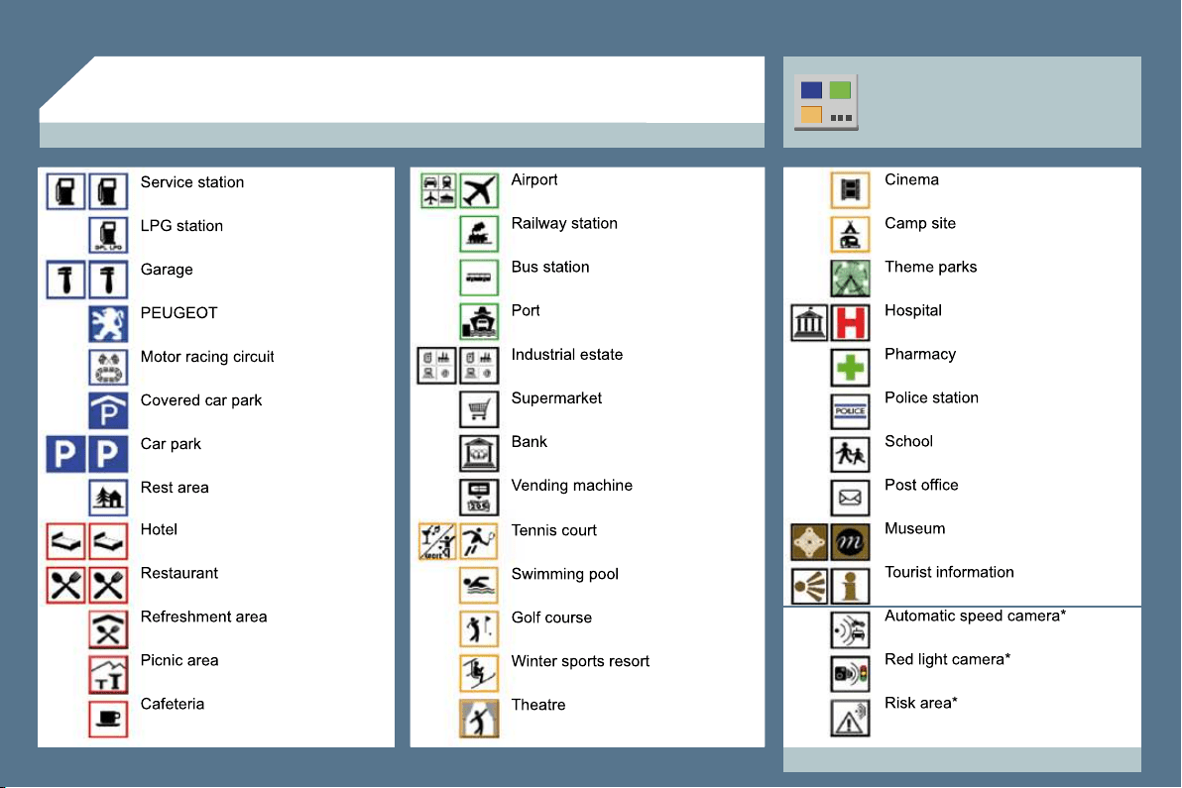Click the Motor racing circuit icon
The width and height of the screenshot is (1182, 788).
click(x=108, y=368)
